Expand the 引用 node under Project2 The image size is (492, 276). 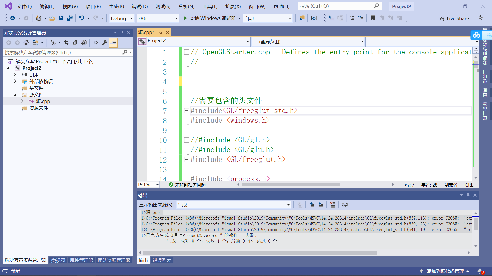(x=15, y=74)
